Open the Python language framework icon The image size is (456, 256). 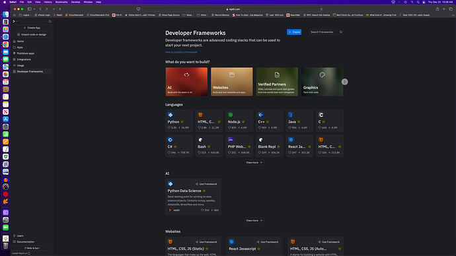tap(171, 115)
